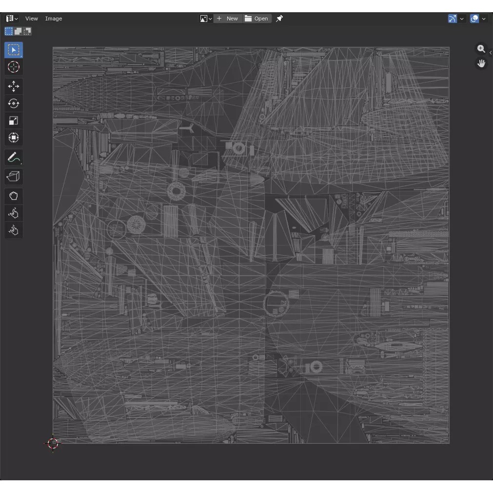This screenshot has width=493, height=493.
Task: Choose the Move tool
Action: [14, 86]
